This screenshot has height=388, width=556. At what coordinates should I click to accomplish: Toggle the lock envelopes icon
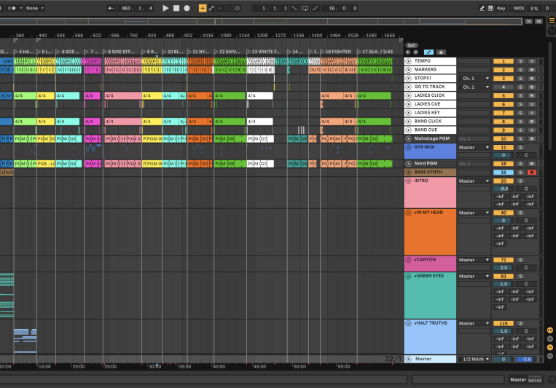(x=441, y=52)
